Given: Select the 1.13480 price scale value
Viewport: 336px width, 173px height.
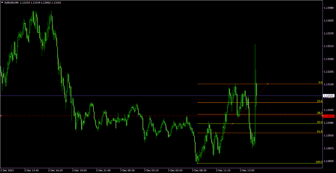Looking at the screenshot, I should click(x=329, y=8).
